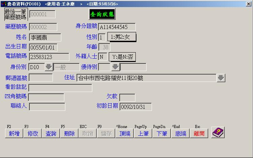The height and width of the screenshot is (158, 253).
Task: Click the 姓名 name input field
Action: (x=45, y=37)
